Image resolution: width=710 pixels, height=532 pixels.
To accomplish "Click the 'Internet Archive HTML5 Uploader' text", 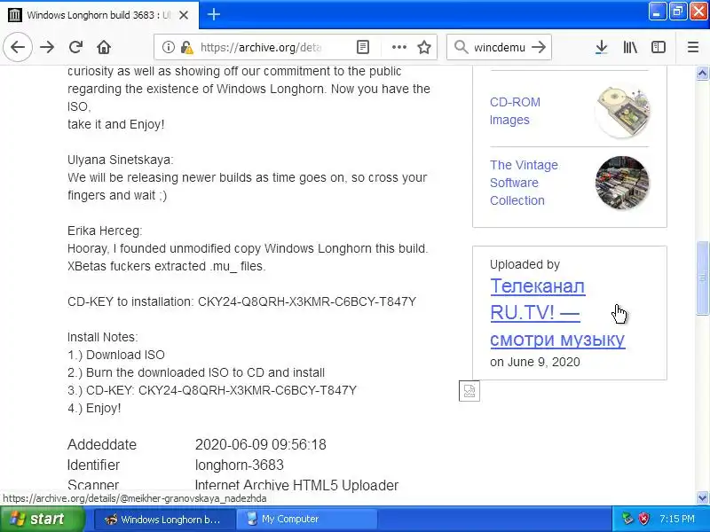I will pos(296,485).
